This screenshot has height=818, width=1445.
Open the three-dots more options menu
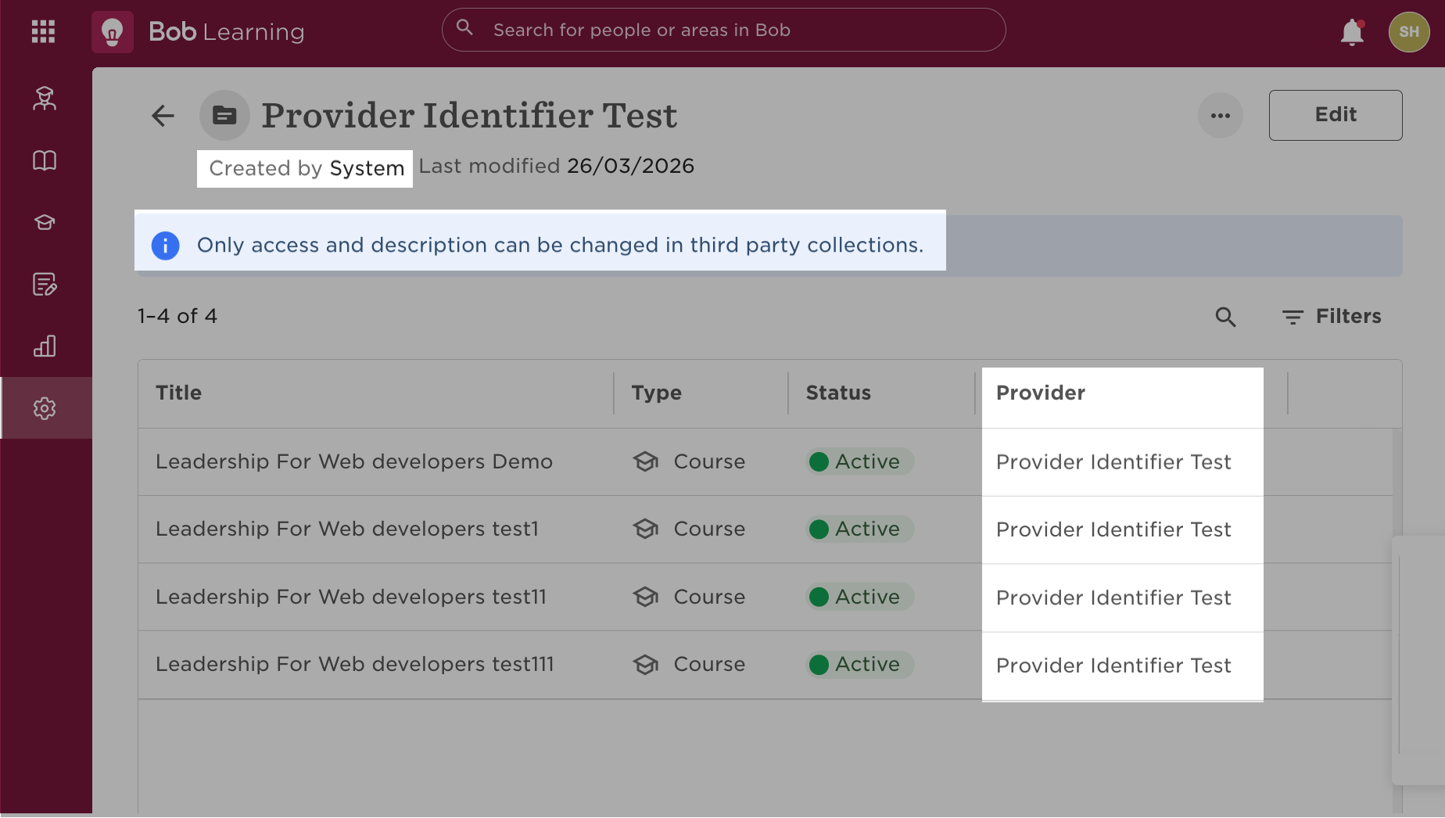(1220, 116)
